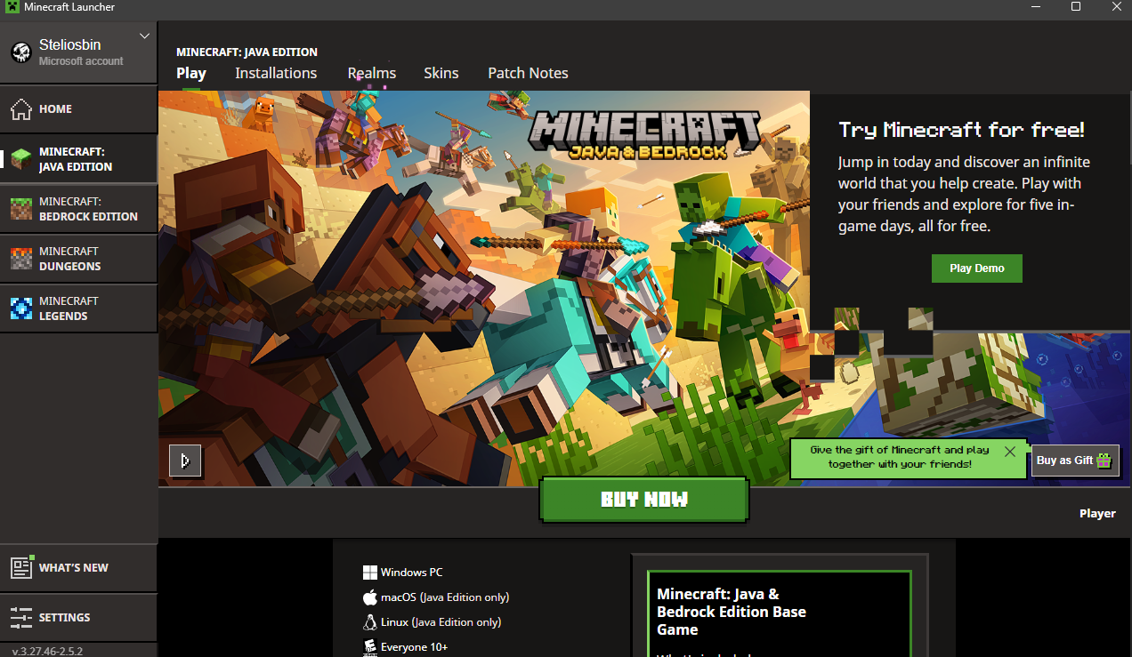1132x657 pixels.
Task: Click the 'Windows PC' platform text
Action: click(411, 573)
